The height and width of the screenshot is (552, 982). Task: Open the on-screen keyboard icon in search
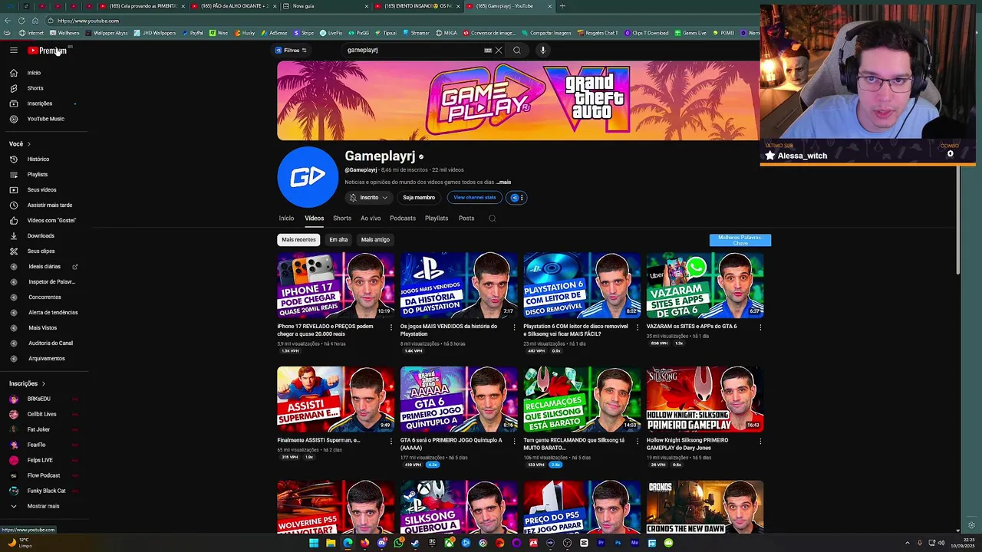(488, 51)
